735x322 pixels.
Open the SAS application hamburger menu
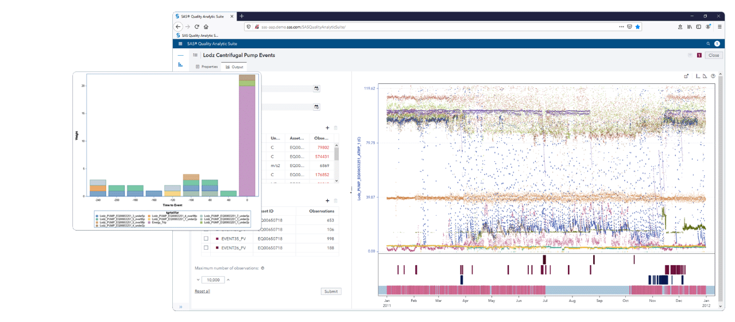coord(180,44)
